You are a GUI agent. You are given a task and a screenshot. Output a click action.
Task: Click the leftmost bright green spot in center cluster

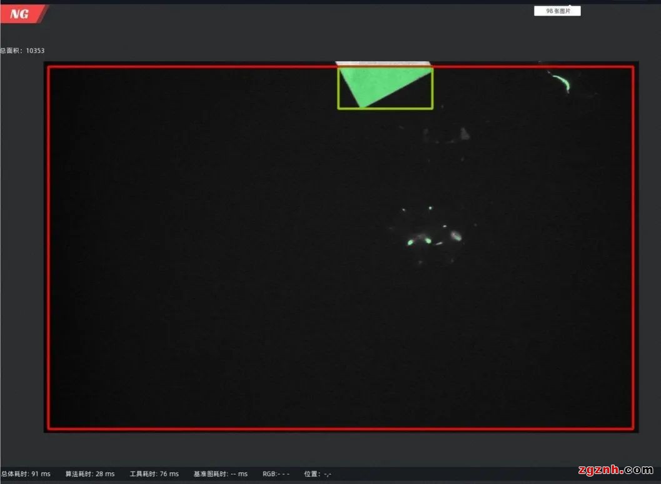[411, 241]
